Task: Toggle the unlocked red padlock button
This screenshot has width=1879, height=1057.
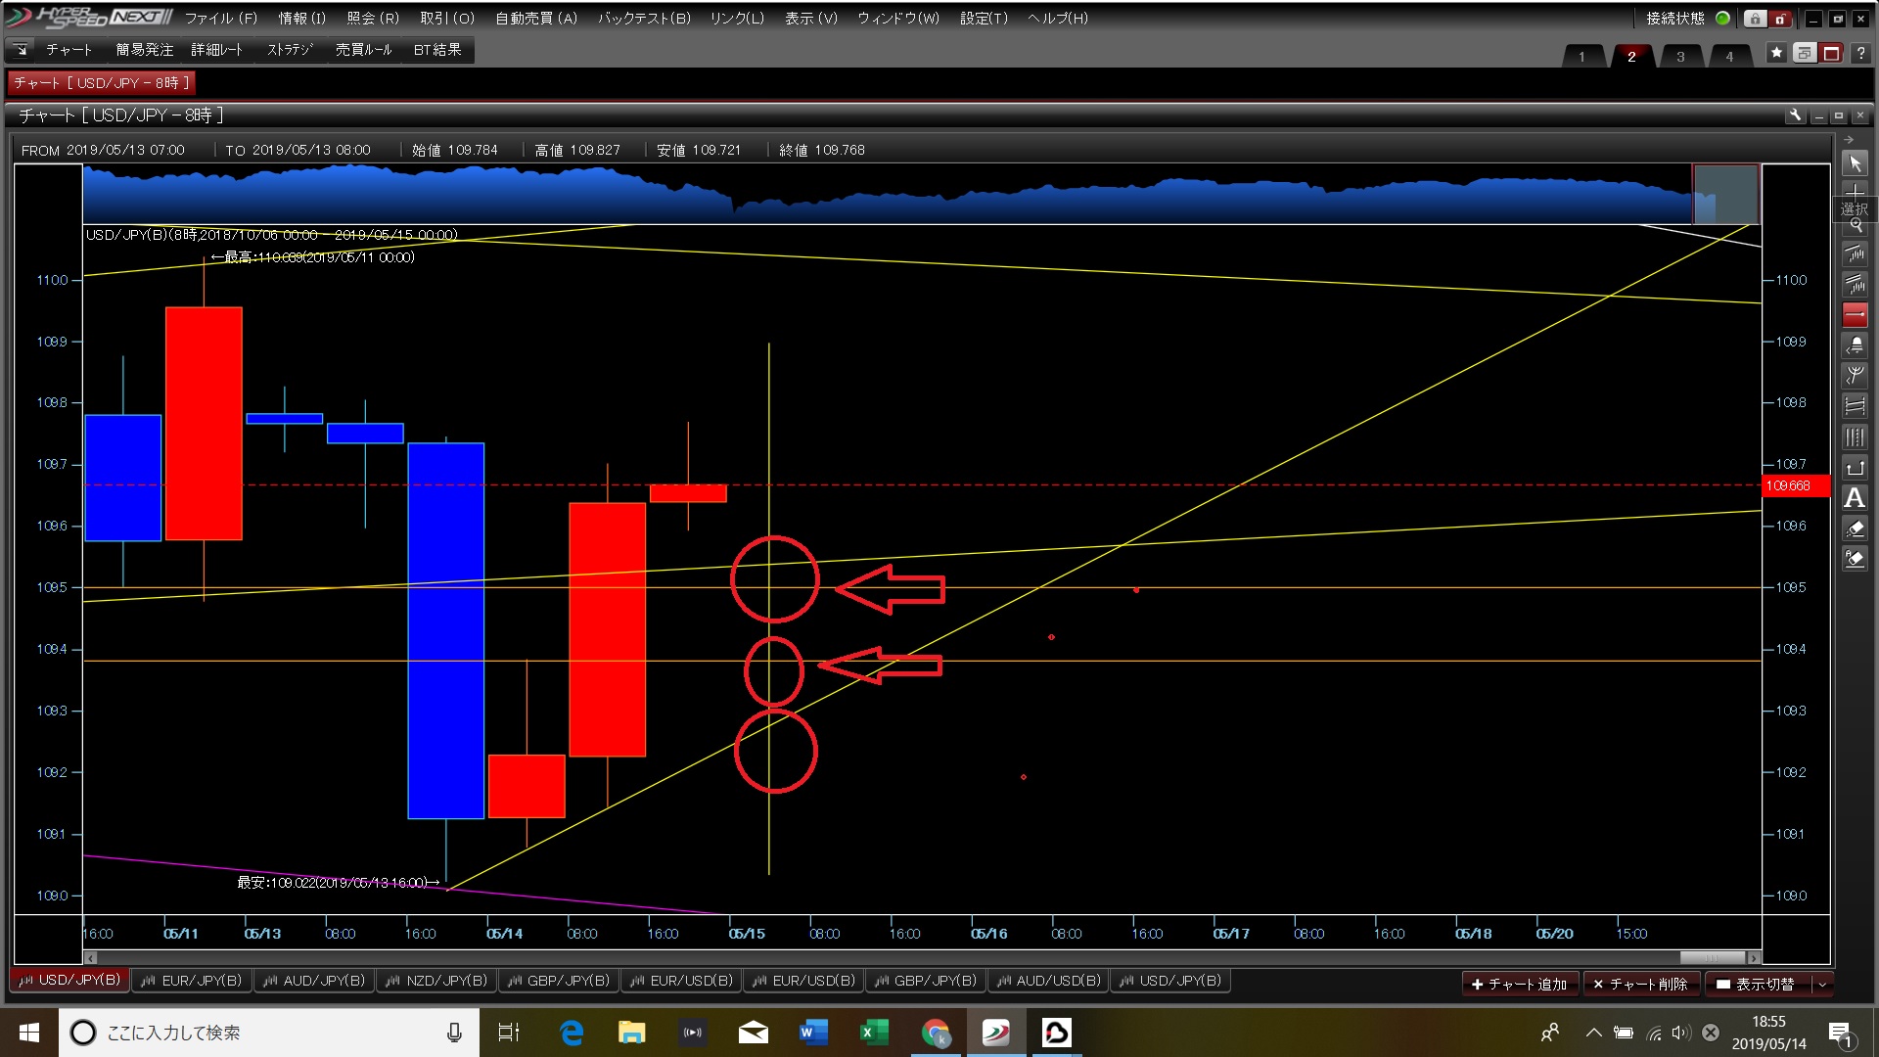Action: click(1780, 19)
